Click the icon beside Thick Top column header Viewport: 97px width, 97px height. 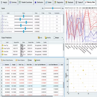coord(17,65)
